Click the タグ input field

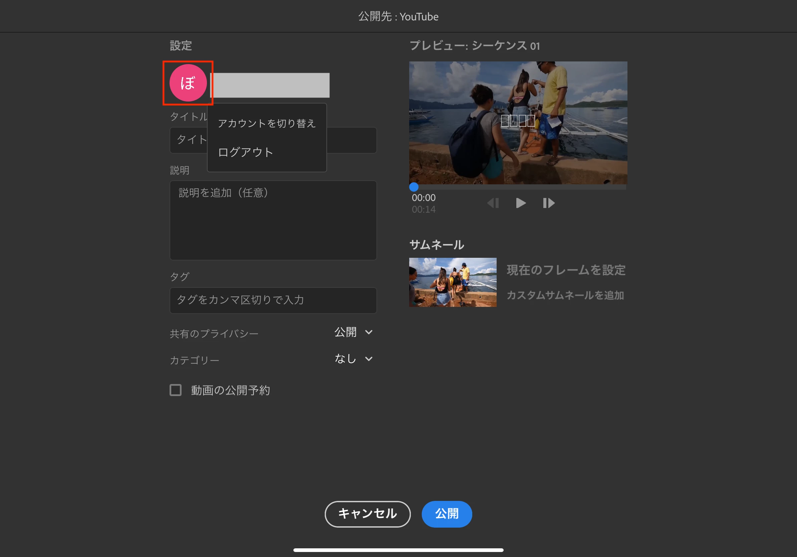click(x=273, y=300)
